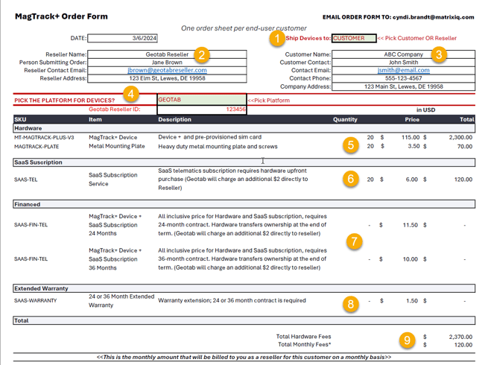Click 'Warranty extension; 24 or 36 month contract' description
Image resolution: width=488 pixels, height=365 pixels.
pos(232,300)
